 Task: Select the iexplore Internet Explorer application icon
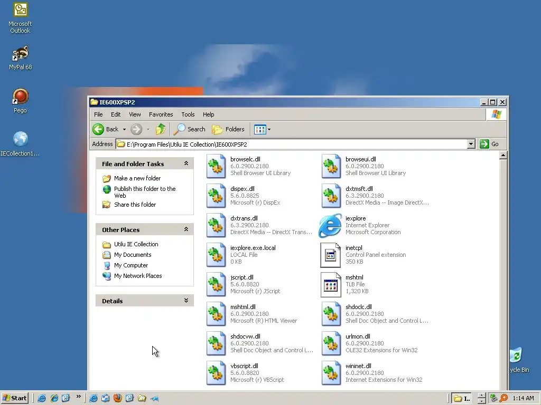330,225
